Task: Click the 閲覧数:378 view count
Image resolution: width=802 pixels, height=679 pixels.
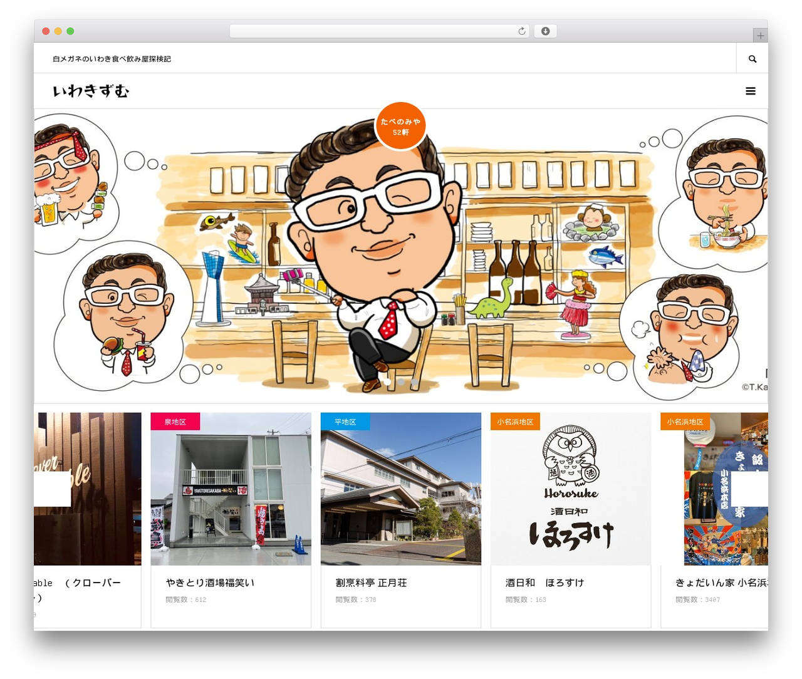Action: pos(356,599)
